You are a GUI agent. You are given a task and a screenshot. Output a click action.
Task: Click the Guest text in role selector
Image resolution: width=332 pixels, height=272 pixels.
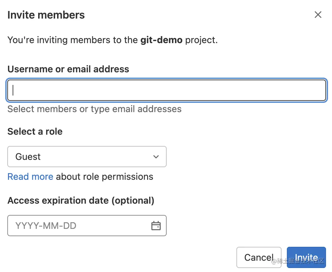[28, 157]
